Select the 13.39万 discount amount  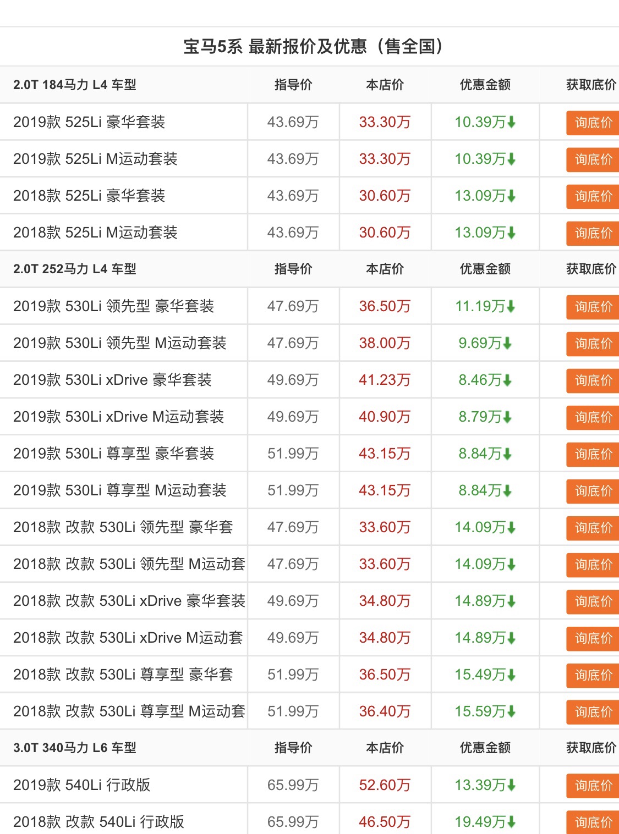click(x=485, y=785)
